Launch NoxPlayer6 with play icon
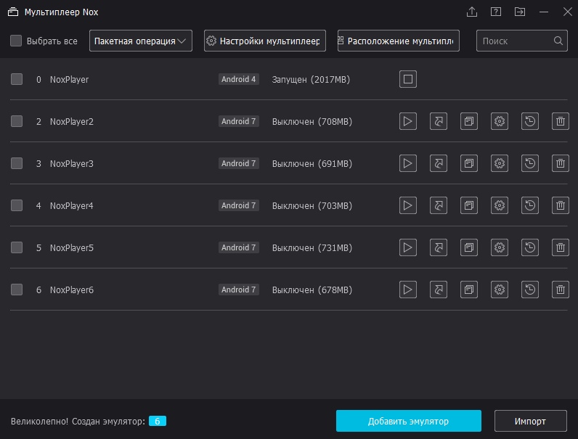578x439 pixels. click(x=408, y=290)
